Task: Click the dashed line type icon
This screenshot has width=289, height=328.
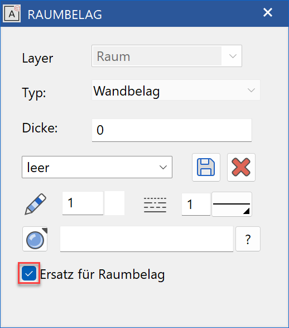Action: coord(155,205)
